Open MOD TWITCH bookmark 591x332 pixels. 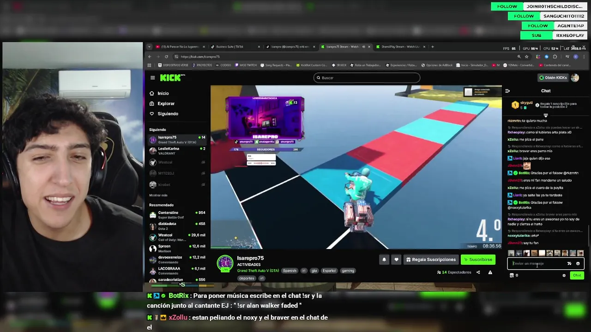[x=246, y=65]
